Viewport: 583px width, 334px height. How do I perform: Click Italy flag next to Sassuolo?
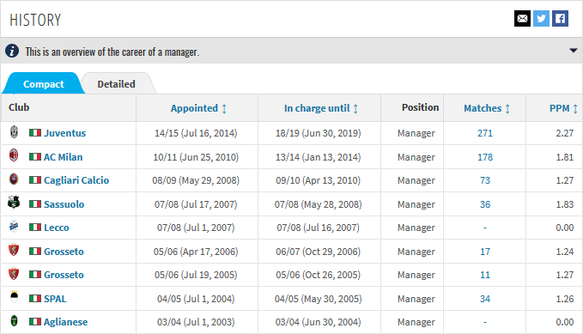pyautogui.click(x=35, y=203)
